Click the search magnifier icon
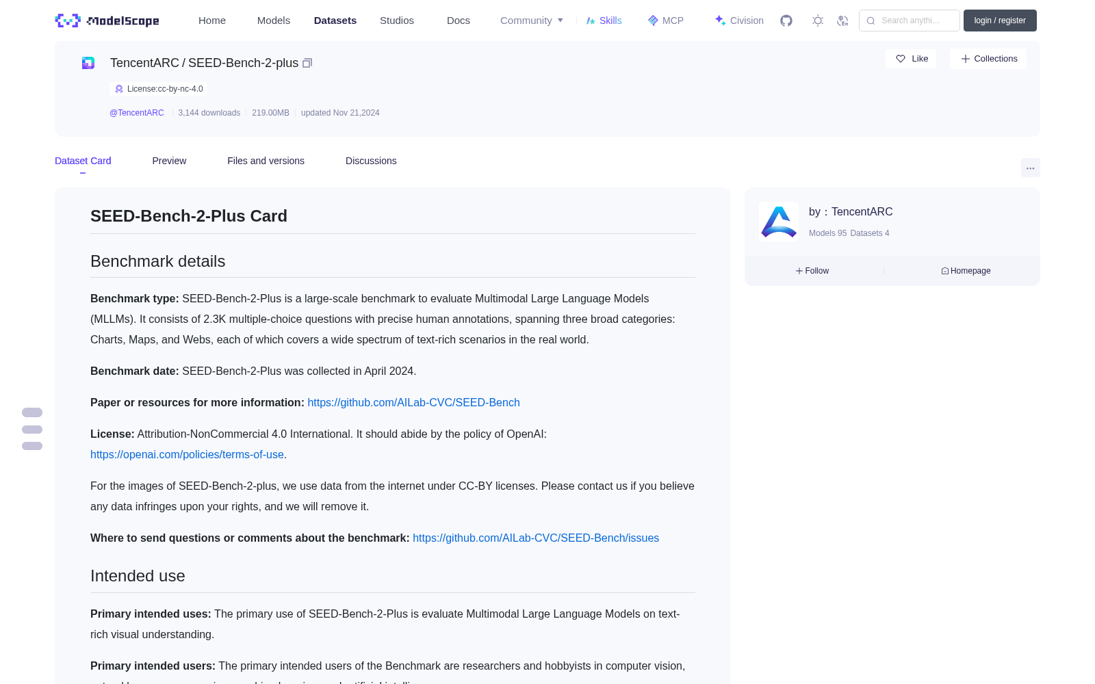The image size is (1095, 684). click(x=871, y=21)
